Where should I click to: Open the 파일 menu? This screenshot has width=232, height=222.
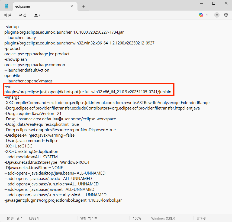(7, 15)
